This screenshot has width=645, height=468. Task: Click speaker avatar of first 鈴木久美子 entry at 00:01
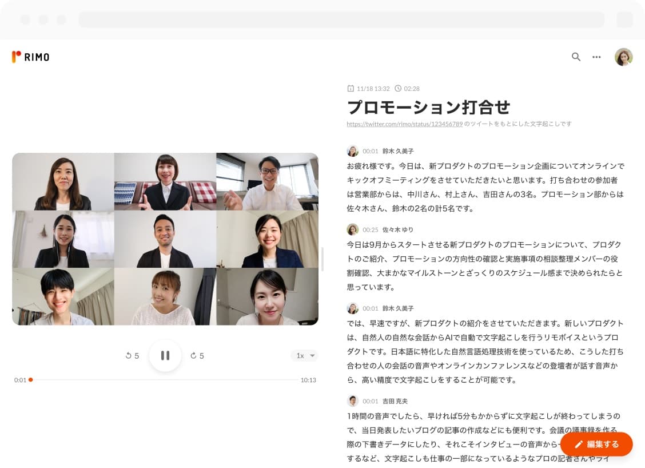[x=353, y=151]
